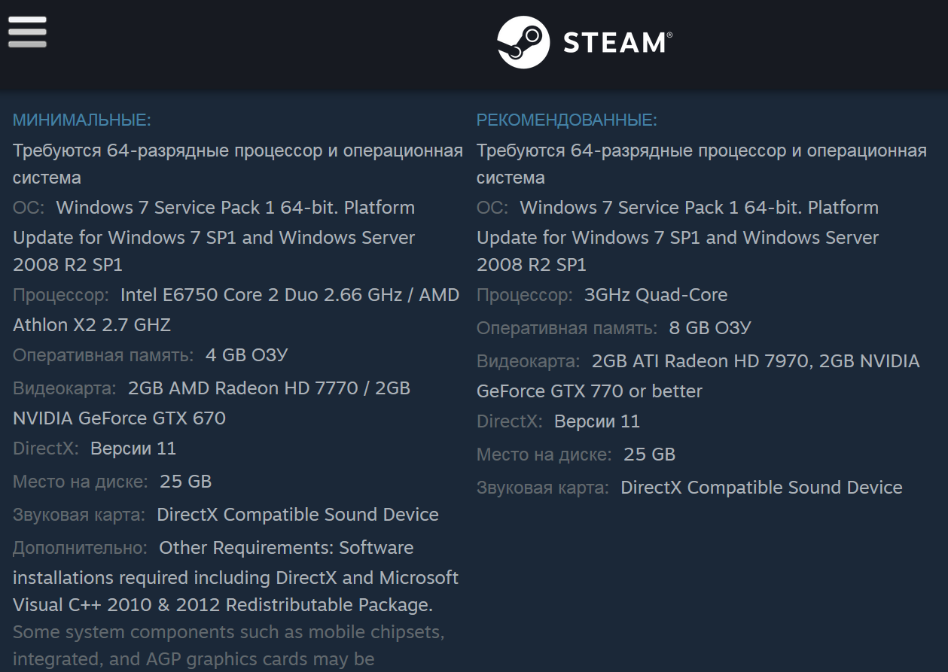The image size is (948, 672).
Task: Click "Оперативная память:" label in minimum column
Action: click(x=103, y=355)
